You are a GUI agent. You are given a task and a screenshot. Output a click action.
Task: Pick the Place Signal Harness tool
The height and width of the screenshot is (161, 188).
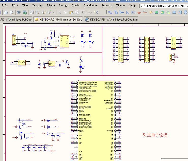122,12
